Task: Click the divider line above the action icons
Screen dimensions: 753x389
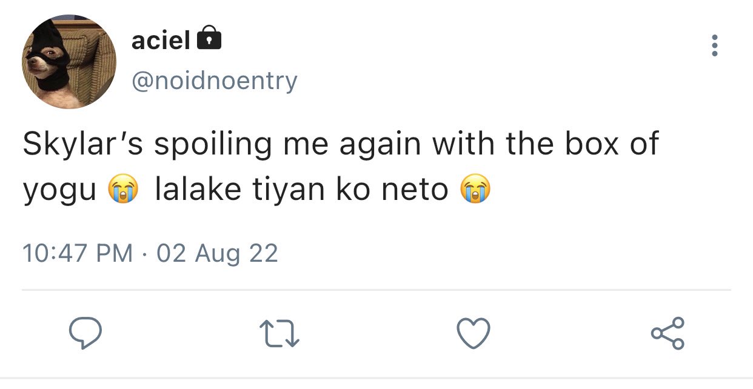Action: point(376,290)
